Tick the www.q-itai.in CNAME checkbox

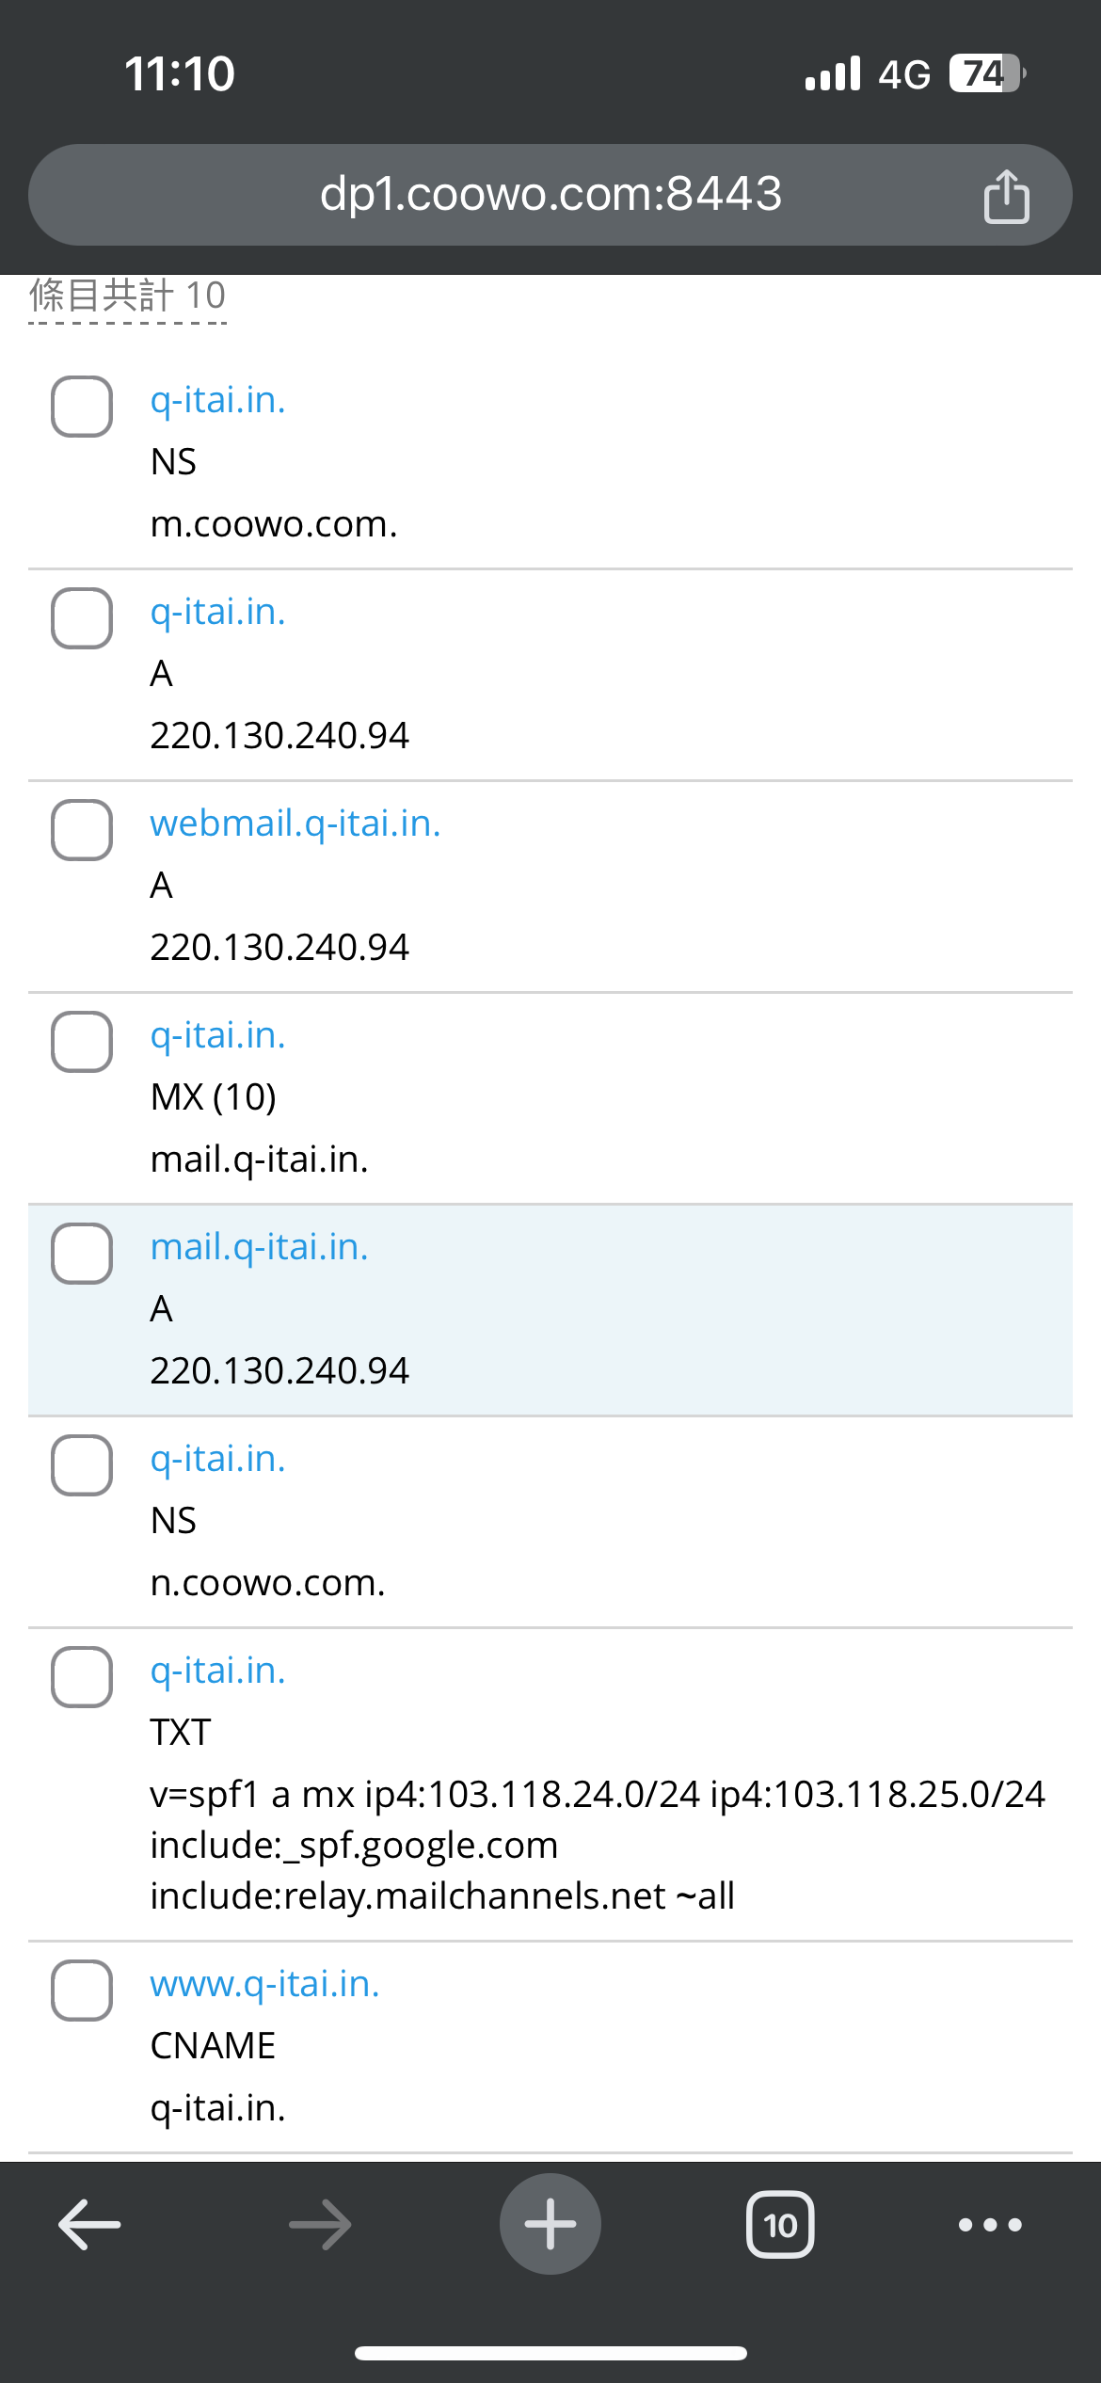[82, 1991]
